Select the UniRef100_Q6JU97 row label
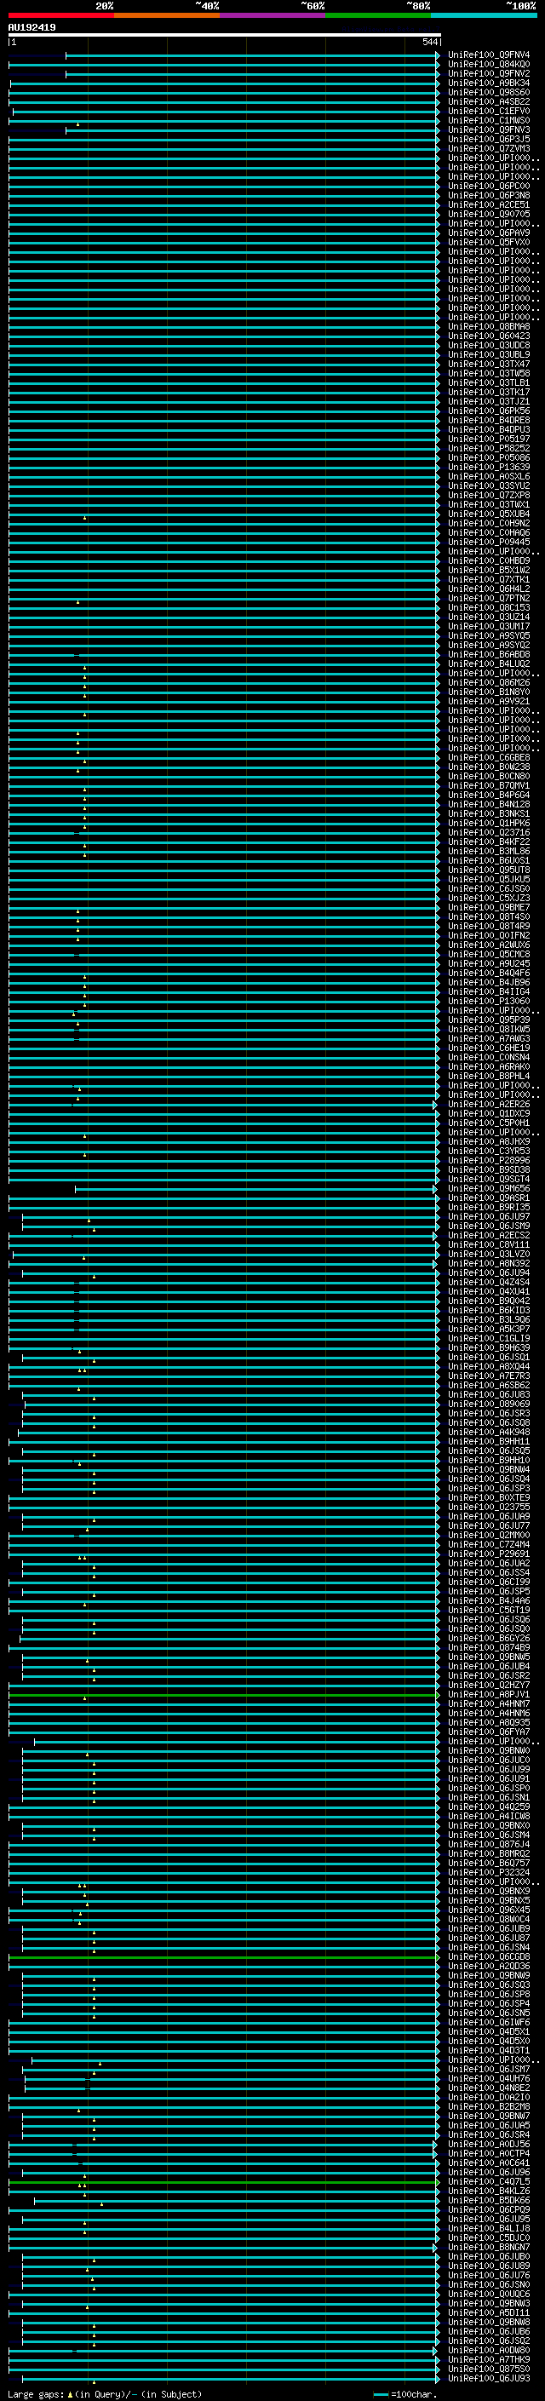Screen dimensions: 545x2401 [489, 1216]
